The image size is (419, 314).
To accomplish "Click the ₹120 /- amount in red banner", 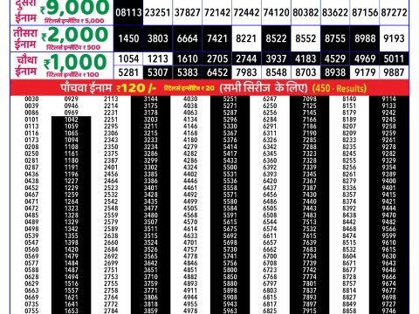I will pyautogui.click(x=136, y=88).
